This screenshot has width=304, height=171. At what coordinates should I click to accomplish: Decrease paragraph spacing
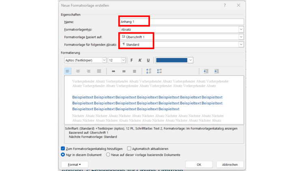click(x=159, y=71)
